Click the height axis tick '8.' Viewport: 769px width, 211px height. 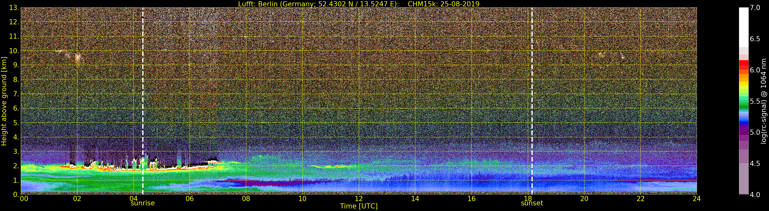coord(16,80)
